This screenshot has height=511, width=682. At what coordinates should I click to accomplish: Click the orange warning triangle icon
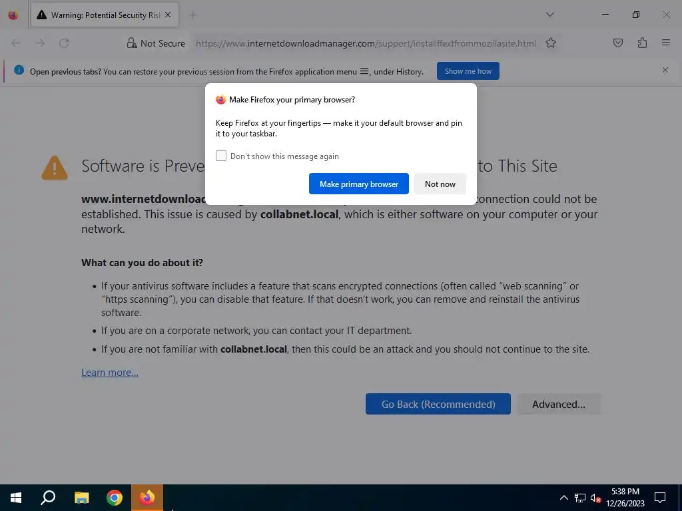[55, 168]
